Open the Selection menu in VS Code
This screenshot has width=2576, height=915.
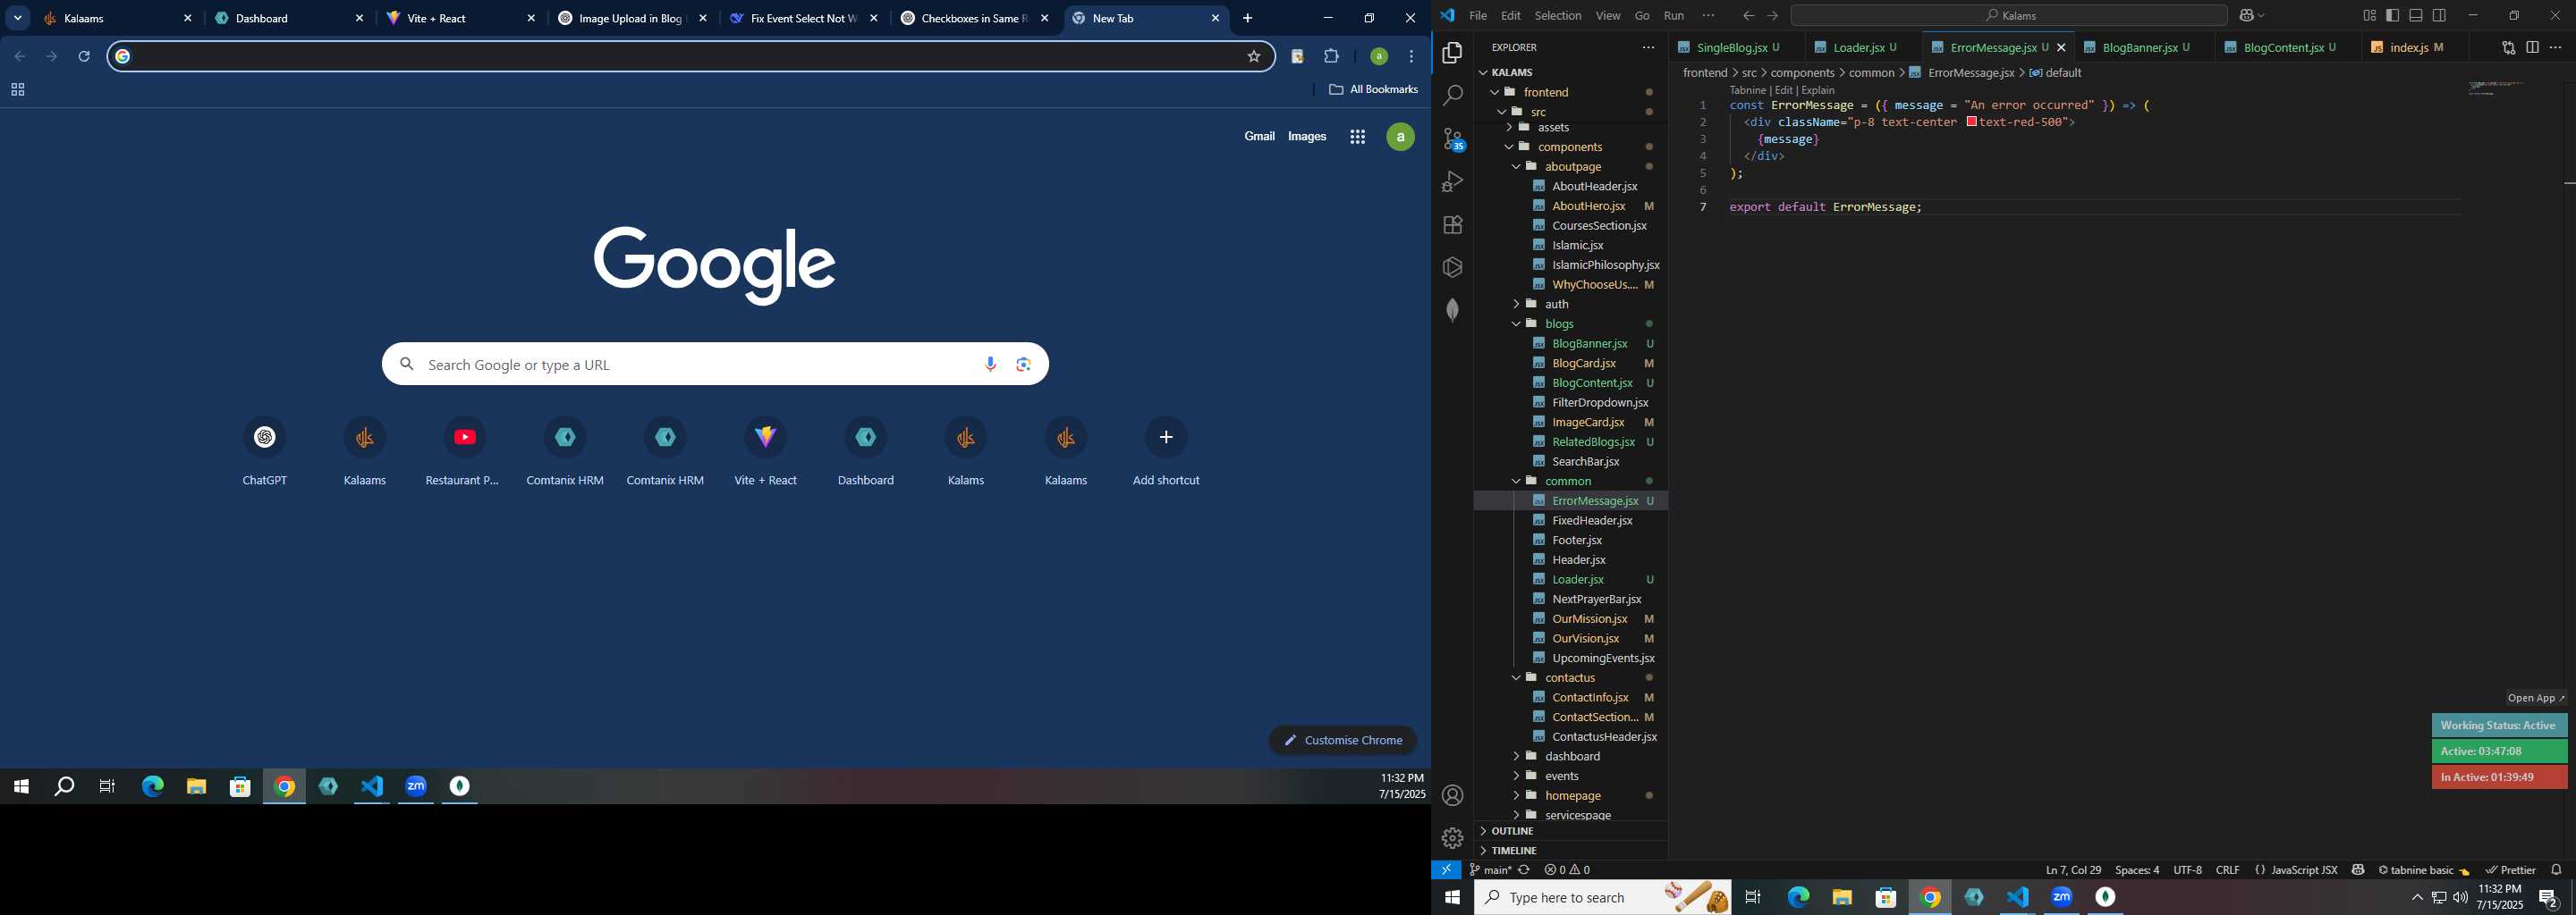(1558, 16)
